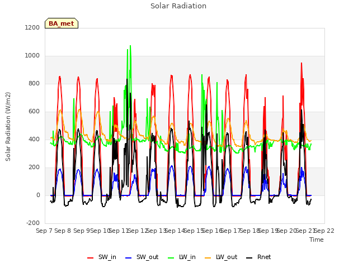Click the Sep 8 x-axis tick label
The height and width of the screenshot is (268, 358).
pyautogui.click(x=63, y=231)
